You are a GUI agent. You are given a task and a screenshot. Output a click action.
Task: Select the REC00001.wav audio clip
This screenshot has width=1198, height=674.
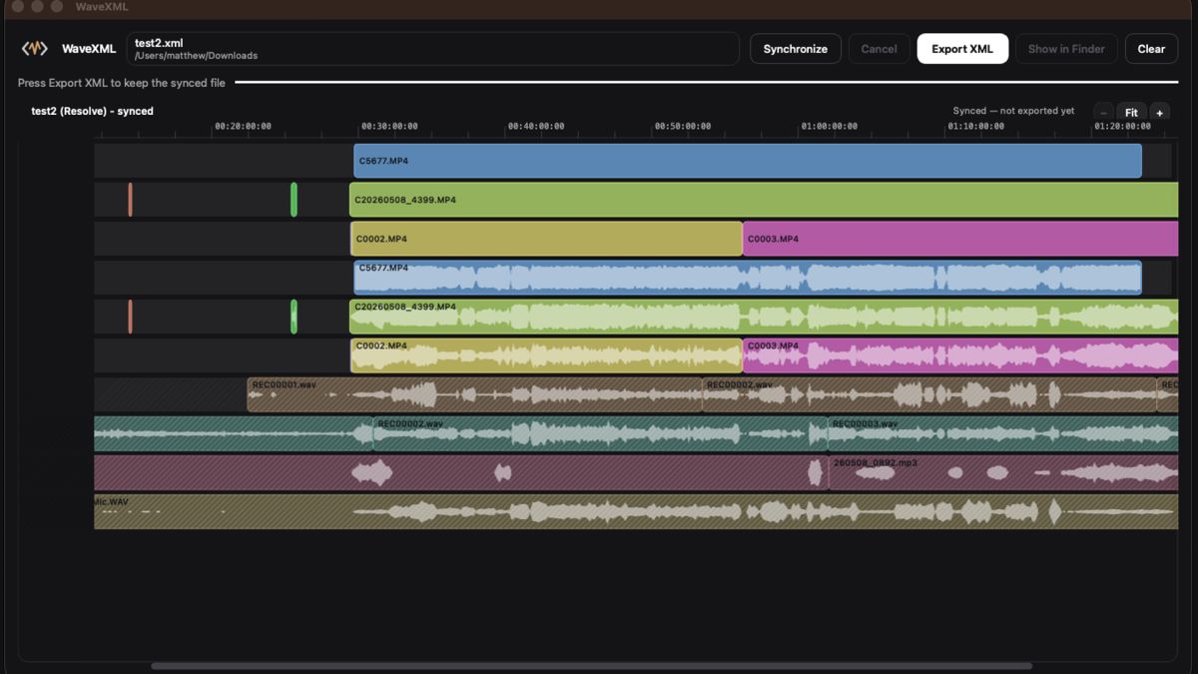tap(474, 394)
